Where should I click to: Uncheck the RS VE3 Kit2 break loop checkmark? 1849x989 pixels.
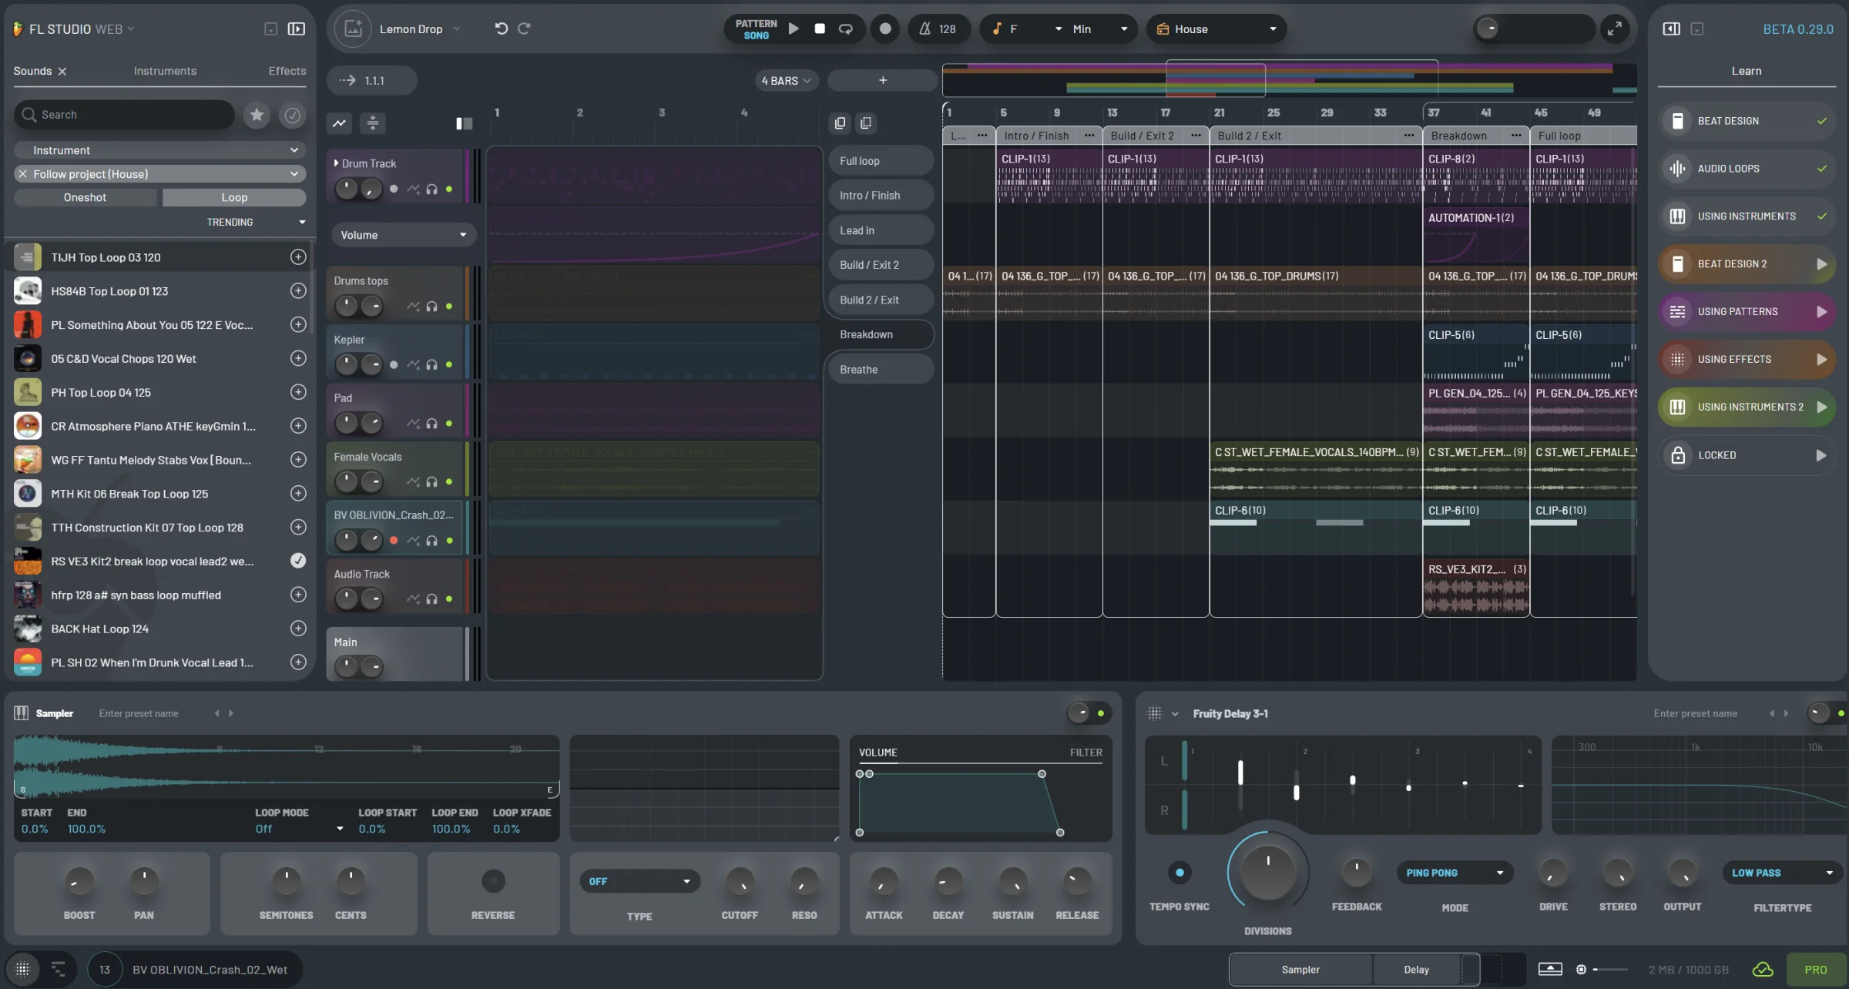click(298, 561)
